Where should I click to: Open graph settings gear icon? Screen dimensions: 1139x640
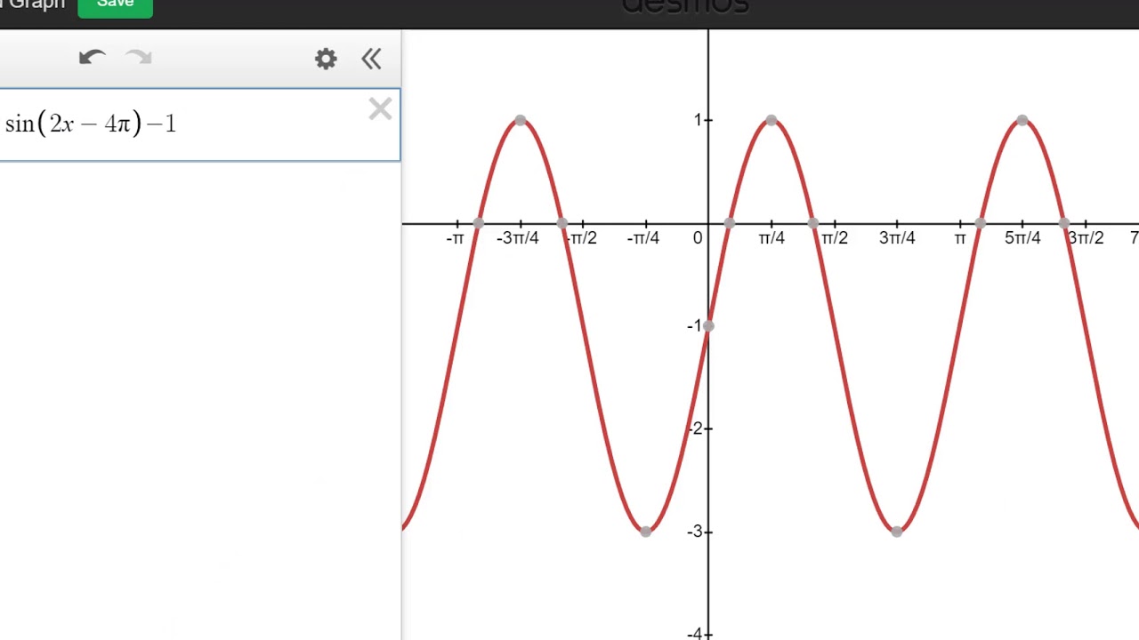(326, 59)
